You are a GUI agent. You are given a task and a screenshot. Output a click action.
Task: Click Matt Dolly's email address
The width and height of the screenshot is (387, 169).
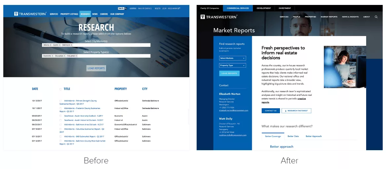coord(233,135)
